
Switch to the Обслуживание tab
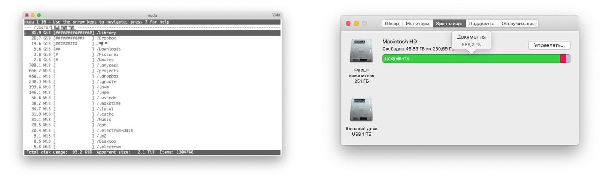(x=518, y=24)
